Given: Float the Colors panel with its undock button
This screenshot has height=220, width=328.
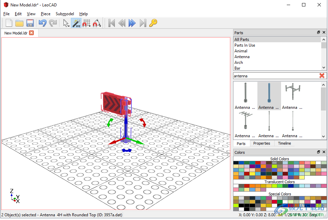Looking at the screenshot, I should pyautogui.click(x=318, y=152).
